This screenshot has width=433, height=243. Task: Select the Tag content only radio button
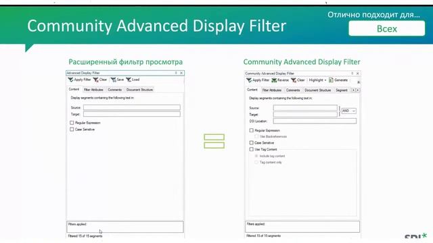[x=256, y=162]
